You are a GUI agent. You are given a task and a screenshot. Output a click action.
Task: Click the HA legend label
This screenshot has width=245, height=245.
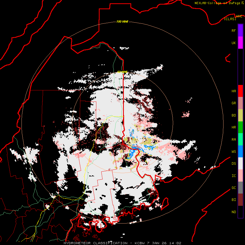234,91
